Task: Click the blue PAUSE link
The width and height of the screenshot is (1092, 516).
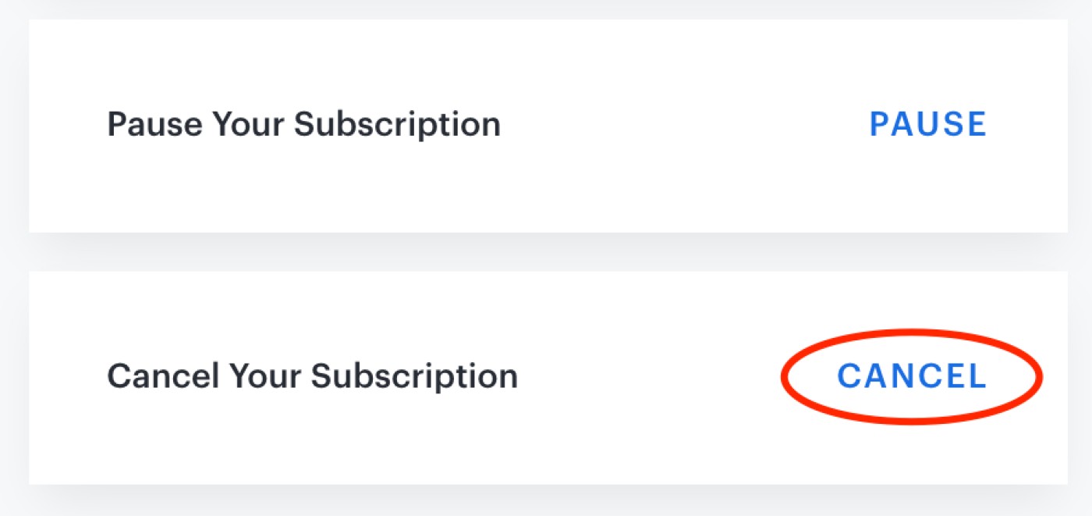Action: click(927, 125)
